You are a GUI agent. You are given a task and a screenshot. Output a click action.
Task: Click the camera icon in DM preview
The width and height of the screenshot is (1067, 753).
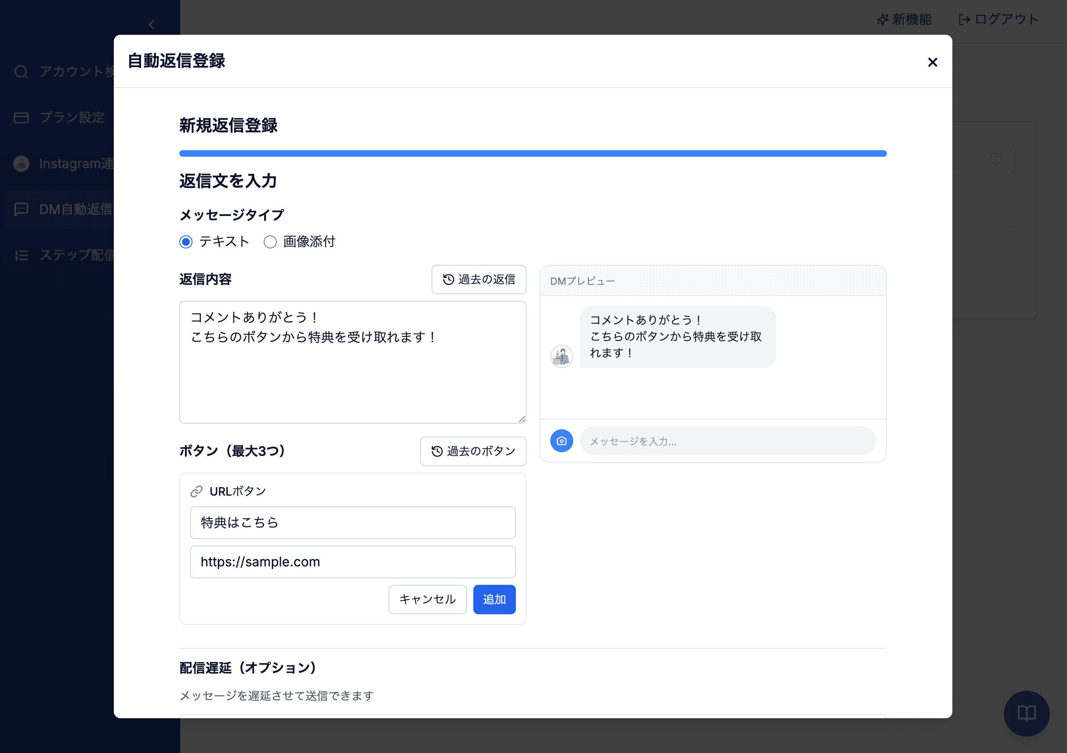click(x=561, y=441)
